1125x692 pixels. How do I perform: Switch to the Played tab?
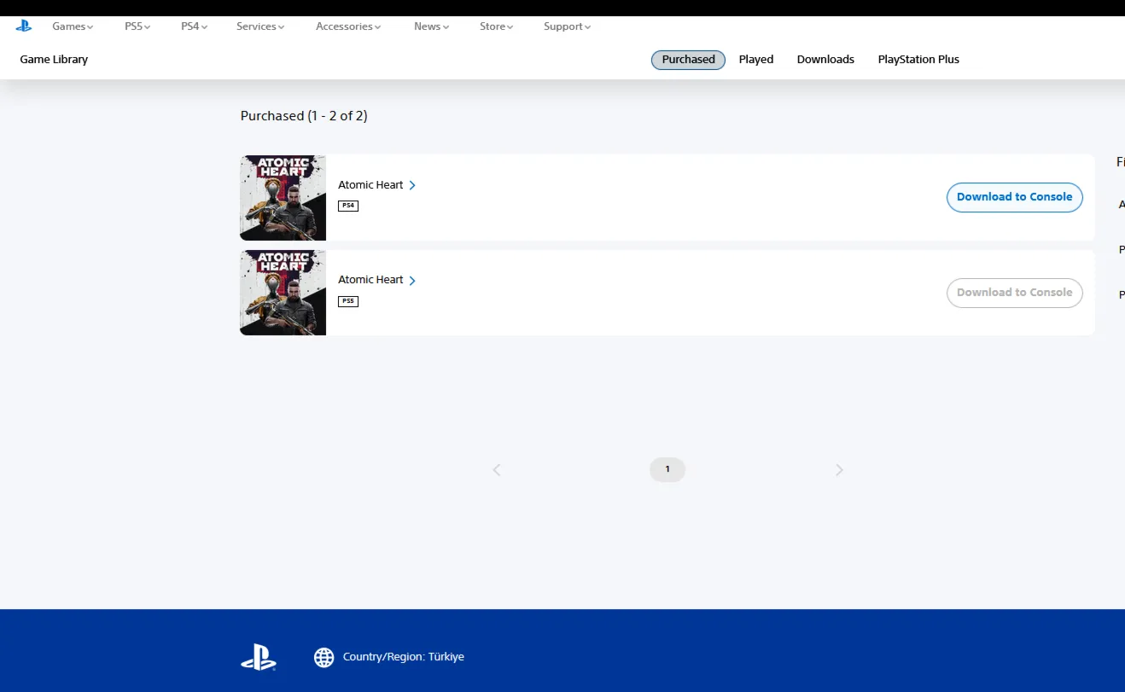[x=756, y=60]
